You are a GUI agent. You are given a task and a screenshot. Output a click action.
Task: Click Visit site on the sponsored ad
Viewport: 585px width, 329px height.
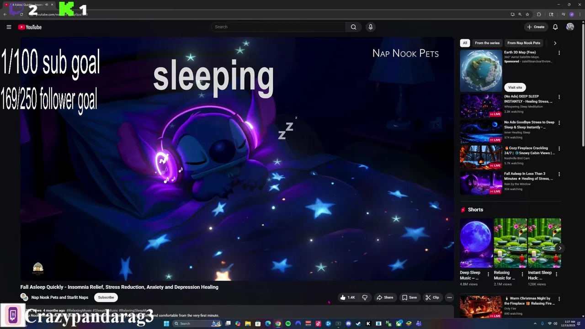pos(515,87)
